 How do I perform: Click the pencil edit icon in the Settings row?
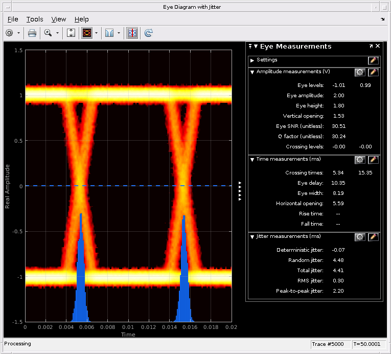[x=373, y=60]
